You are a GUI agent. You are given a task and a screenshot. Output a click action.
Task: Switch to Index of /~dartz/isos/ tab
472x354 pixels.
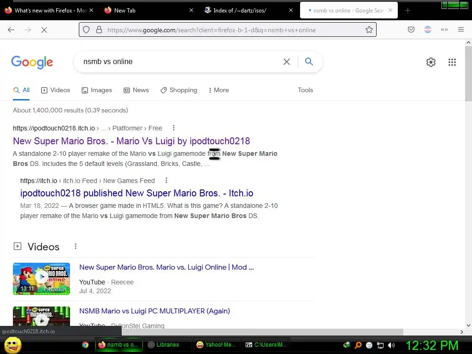[x=248, y=10]
